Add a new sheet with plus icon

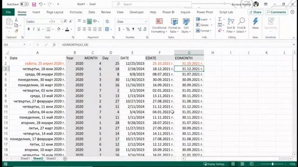65,159
